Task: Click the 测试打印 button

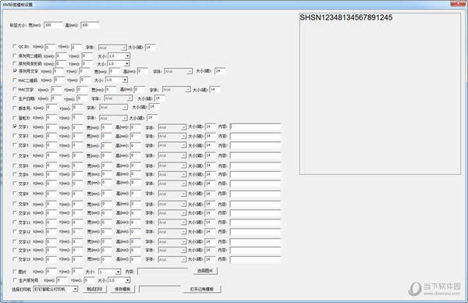Action: point(94,289)
